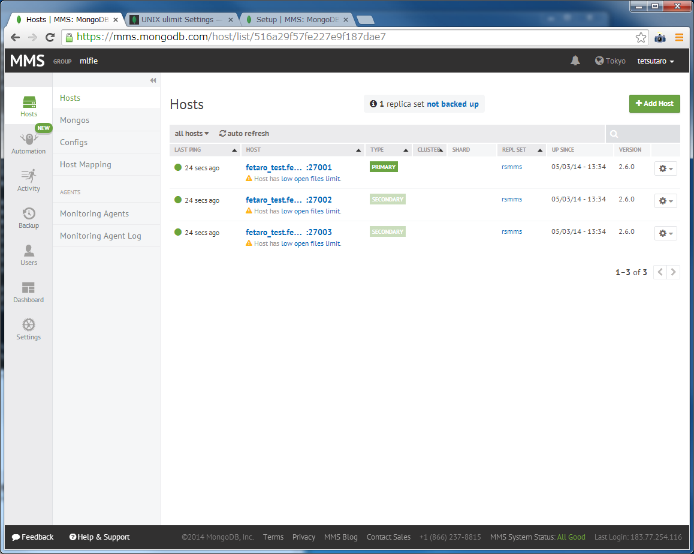Click the Add Host button
Screen dimensions: 694x554
pos(654,103)
